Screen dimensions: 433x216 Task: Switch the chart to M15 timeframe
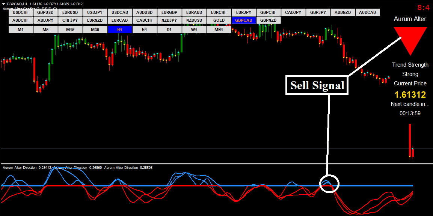pyautogui.click(x=70, y=30)
